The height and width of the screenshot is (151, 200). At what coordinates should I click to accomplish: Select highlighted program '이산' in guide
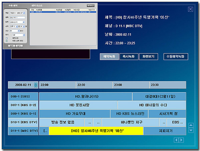coord(96,131)
